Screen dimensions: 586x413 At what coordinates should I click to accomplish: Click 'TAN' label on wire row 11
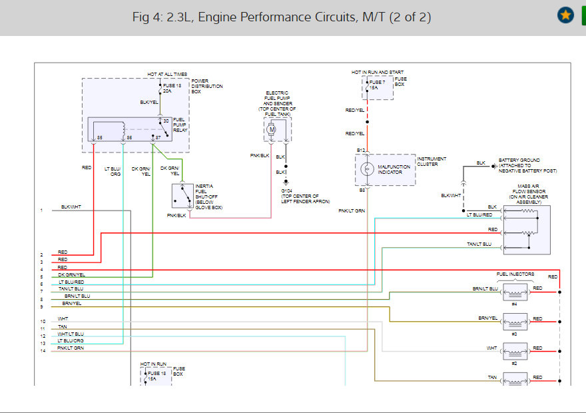tap(63, 326)
